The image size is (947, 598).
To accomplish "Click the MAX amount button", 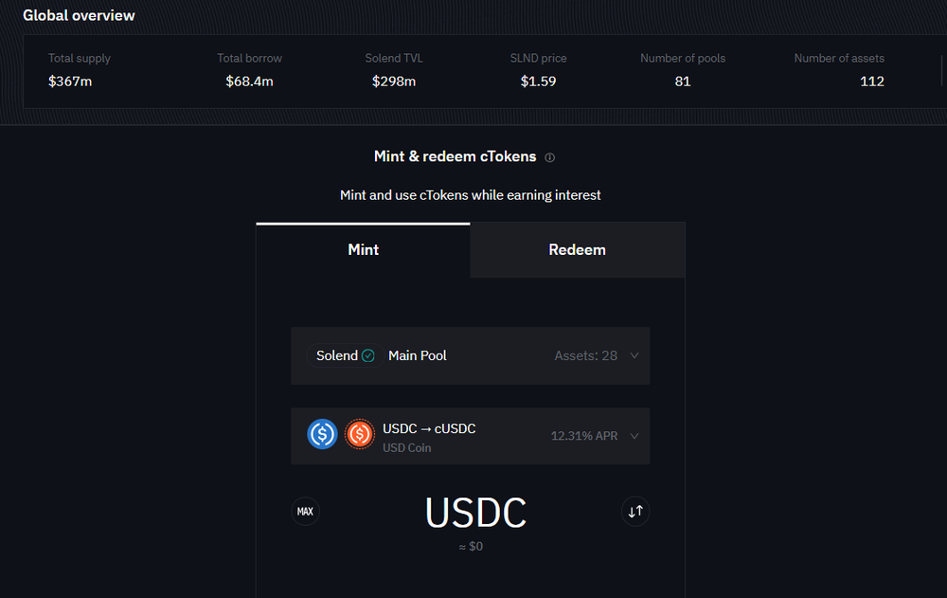I will (x=306, y=512).
